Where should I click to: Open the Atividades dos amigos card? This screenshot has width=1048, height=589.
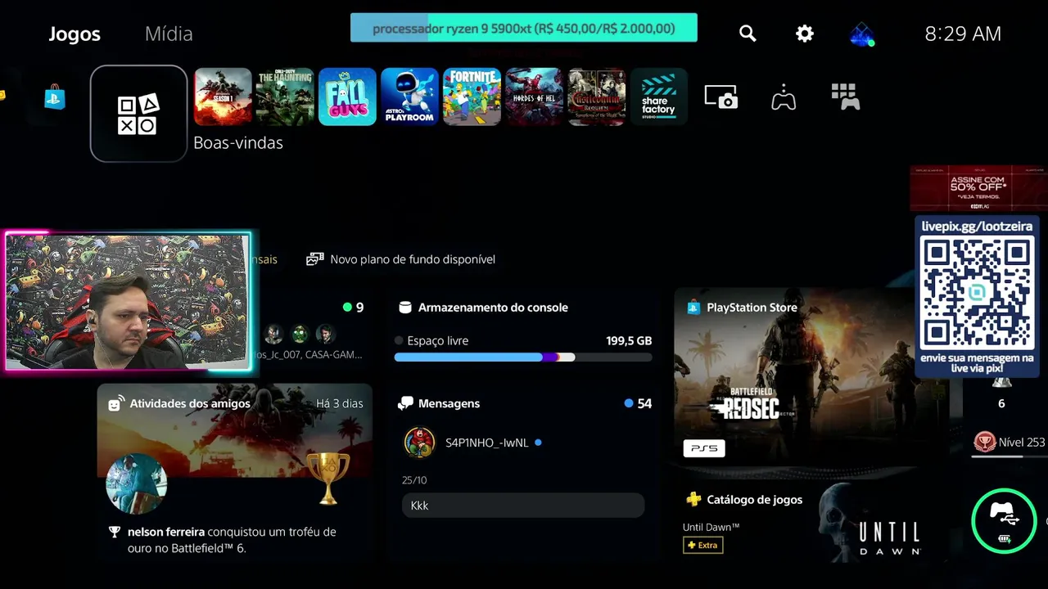[234, 472]
